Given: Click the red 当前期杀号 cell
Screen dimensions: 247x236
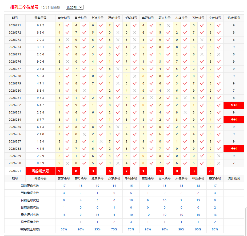Looking at the screenshot, I should tap(40, 171).
